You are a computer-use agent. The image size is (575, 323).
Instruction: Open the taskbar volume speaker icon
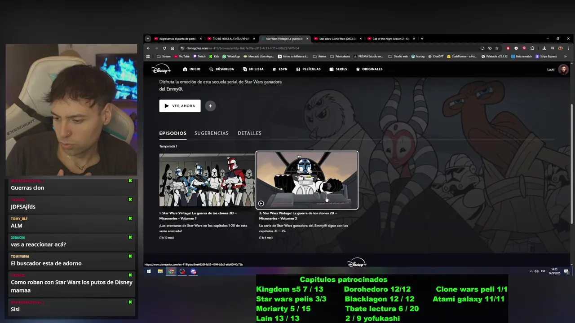tap(536, 271)
